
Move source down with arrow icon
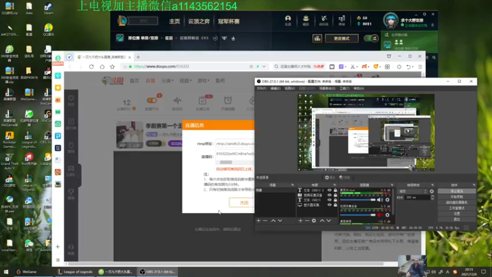tap(328, 221)
